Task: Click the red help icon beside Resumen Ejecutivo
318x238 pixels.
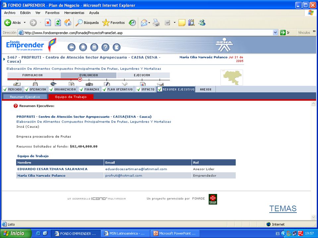Action: pos(16,106)
